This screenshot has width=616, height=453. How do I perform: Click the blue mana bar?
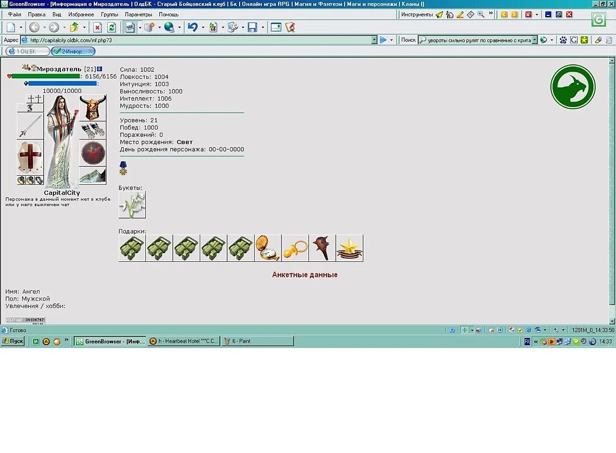pos(63,83)
